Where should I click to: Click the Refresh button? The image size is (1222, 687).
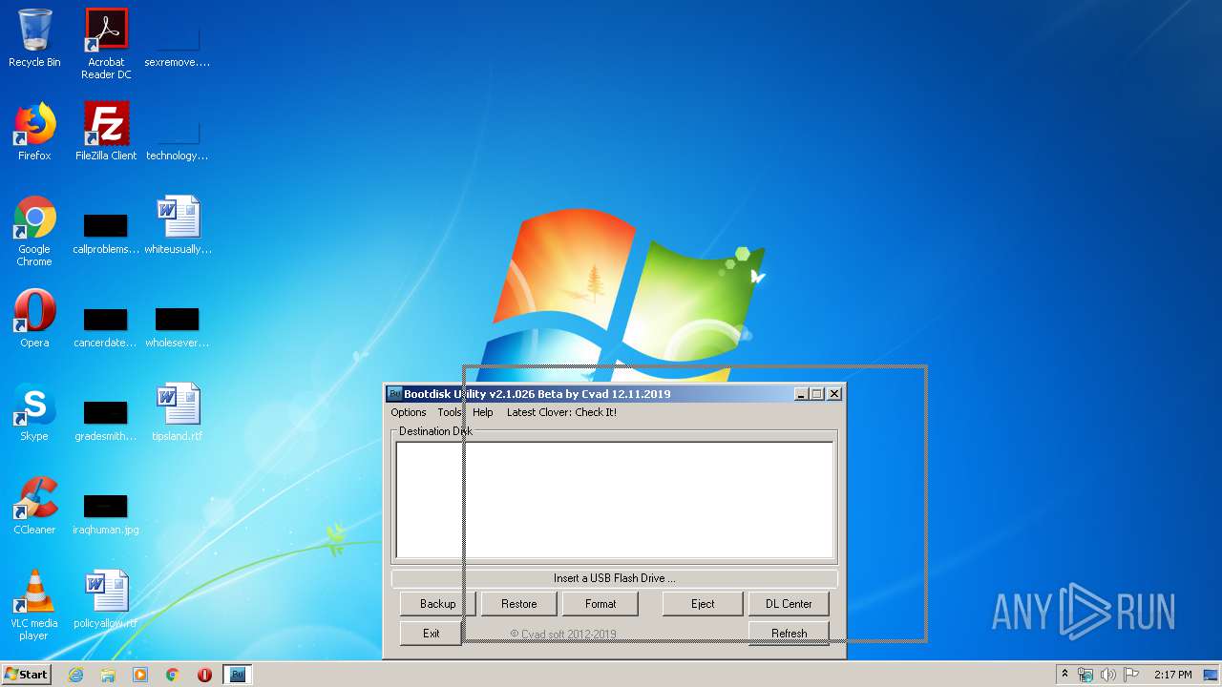pos(789,633)
